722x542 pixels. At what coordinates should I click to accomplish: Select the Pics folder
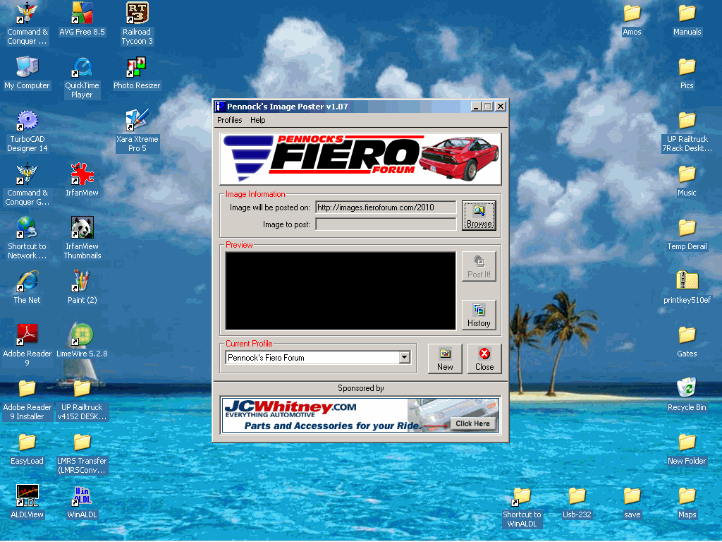(687, 73)
